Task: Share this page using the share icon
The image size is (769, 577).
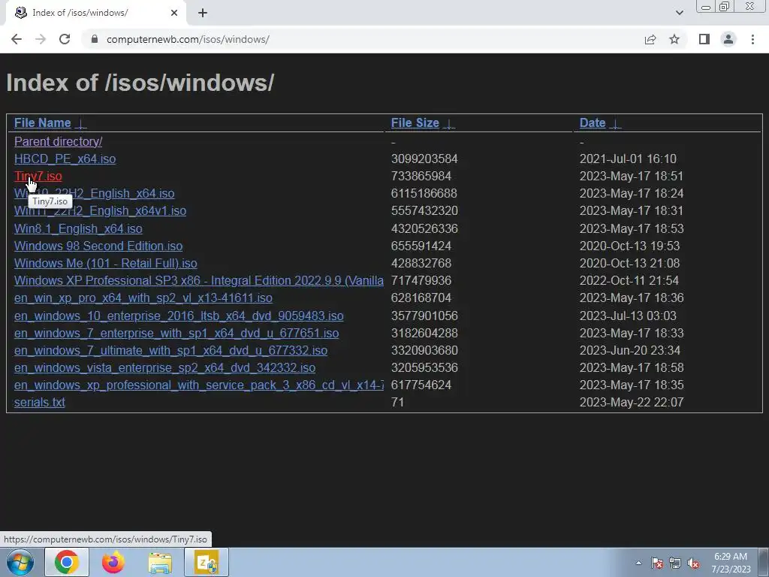Action: [x=650, y=39]
